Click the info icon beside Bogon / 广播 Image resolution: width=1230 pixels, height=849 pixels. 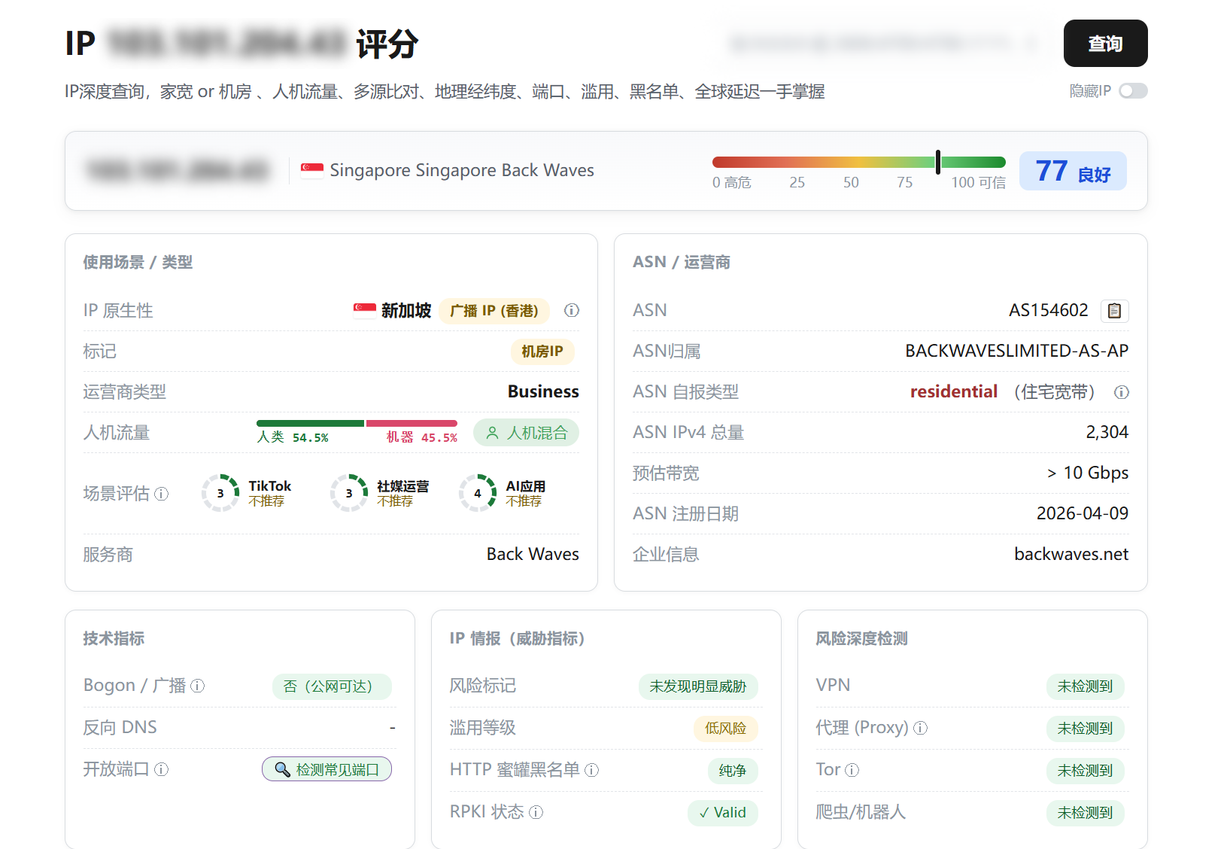tap(198, 686)
